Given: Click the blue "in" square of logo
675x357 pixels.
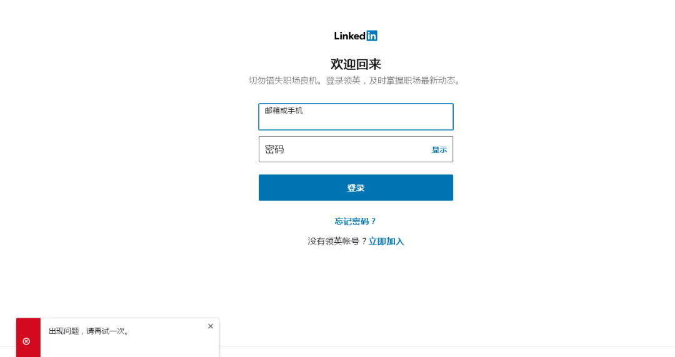Looking at the screenshot, I should (x=372, y=36).
